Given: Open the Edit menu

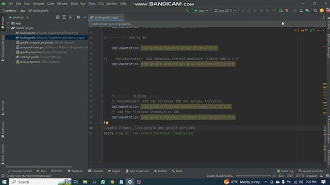Looking at the screenshot, I should 19,4.
